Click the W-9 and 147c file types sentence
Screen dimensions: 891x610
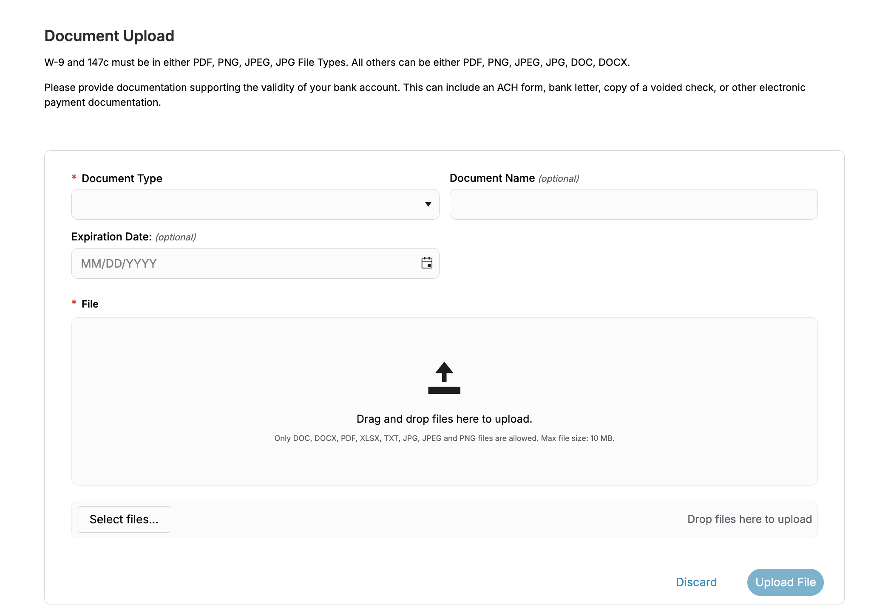coord(337,62)
